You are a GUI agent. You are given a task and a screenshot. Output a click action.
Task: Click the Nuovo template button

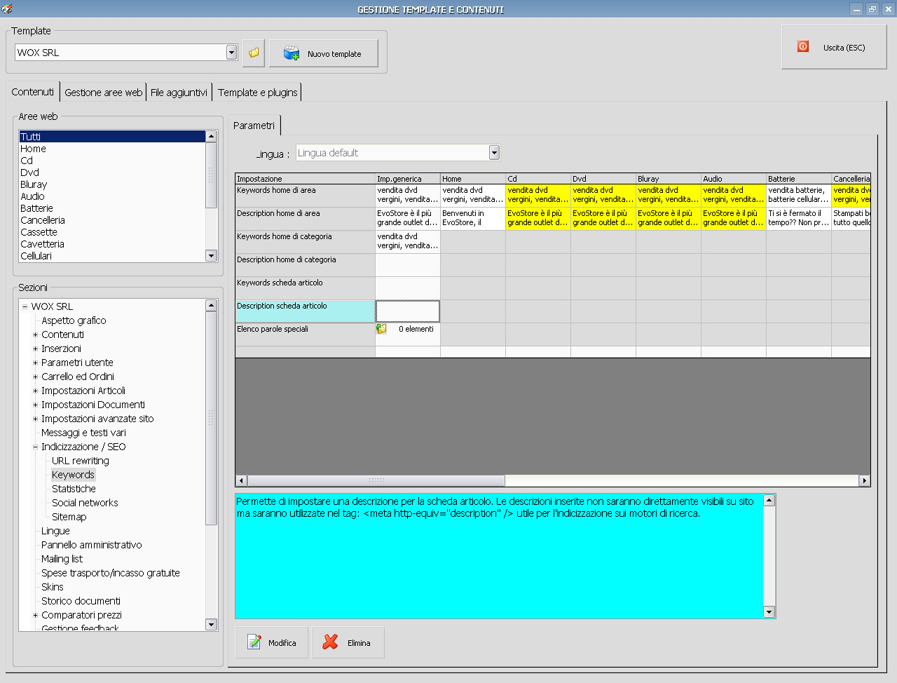tap(324, 53)
